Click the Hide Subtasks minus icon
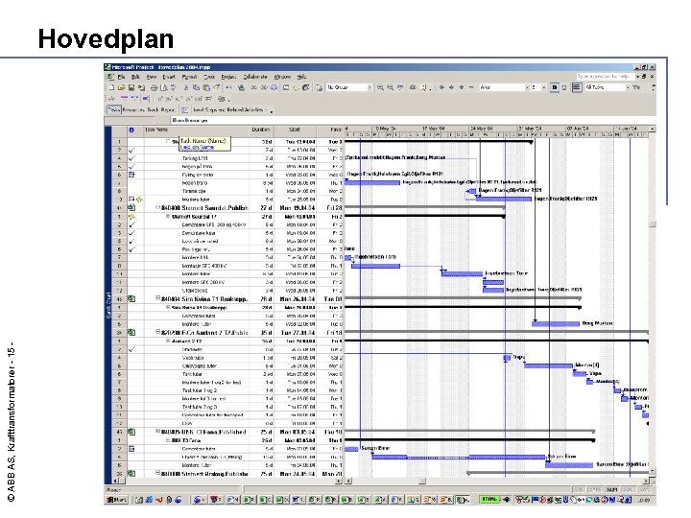Screen dimensions: 691x518 471,87
